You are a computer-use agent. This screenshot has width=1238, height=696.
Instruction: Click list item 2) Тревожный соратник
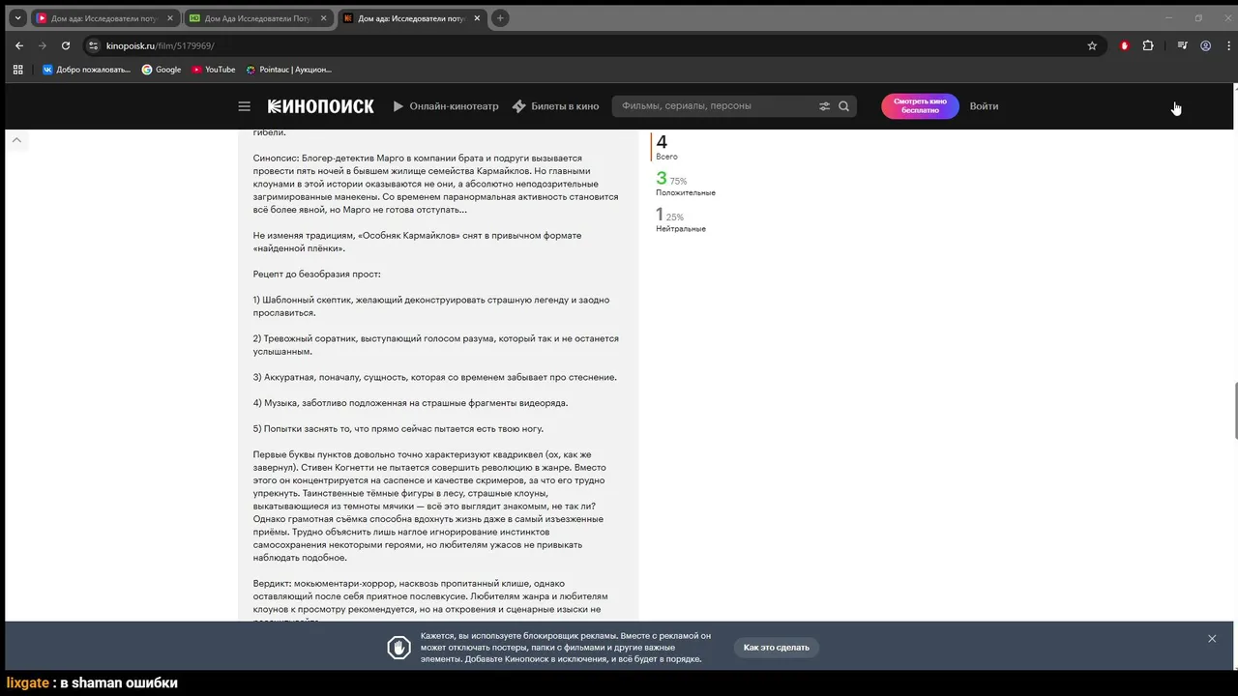click(x=435, y=345)
